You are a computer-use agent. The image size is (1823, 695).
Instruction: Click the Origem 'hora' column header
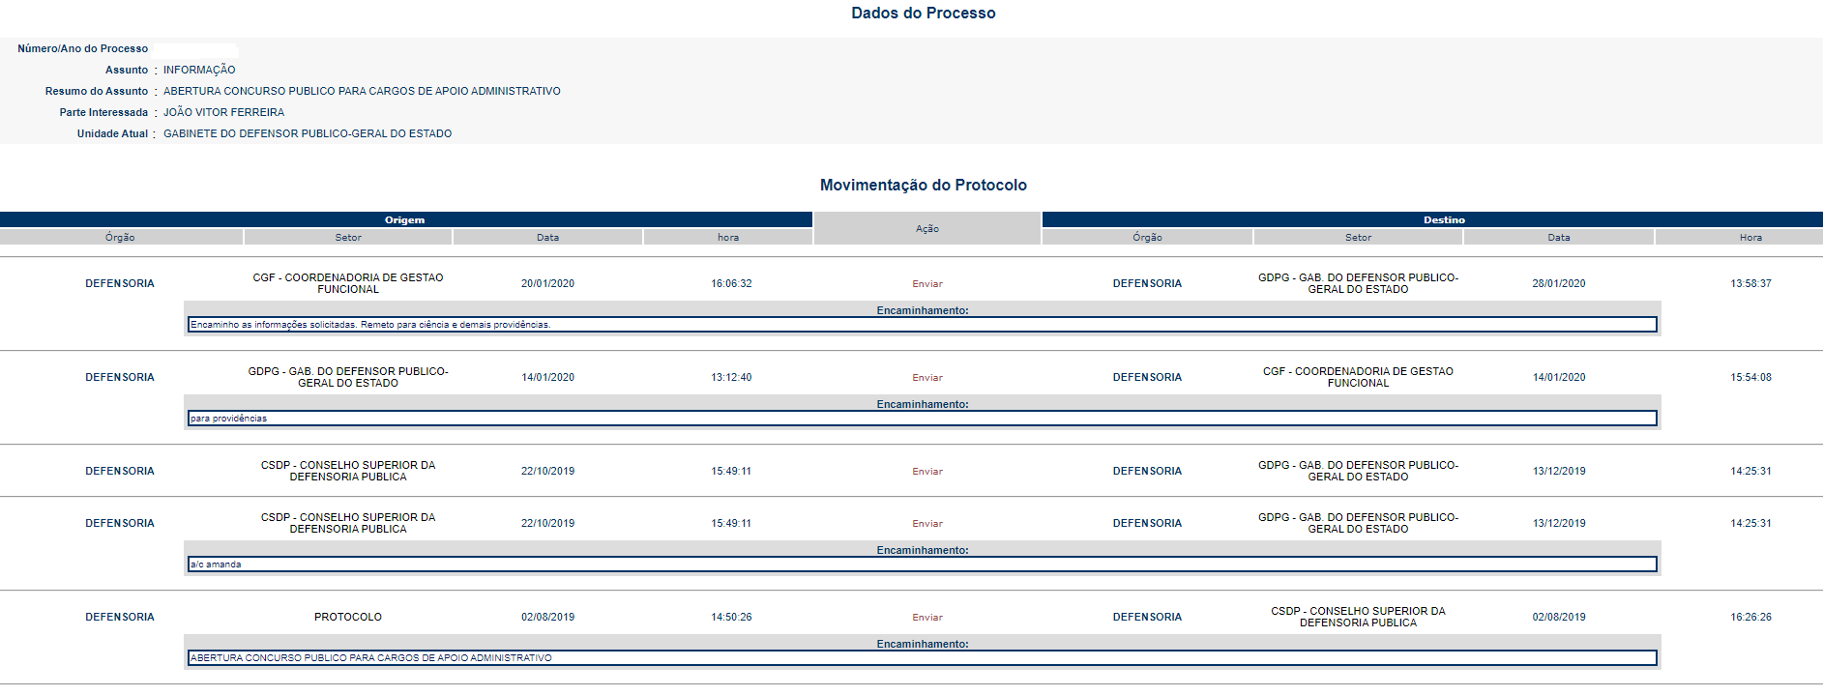pos(728,237)
